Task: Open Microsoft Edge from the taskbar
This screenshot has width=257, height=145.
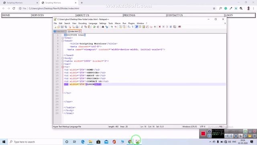Action: [x=83, y=142]
